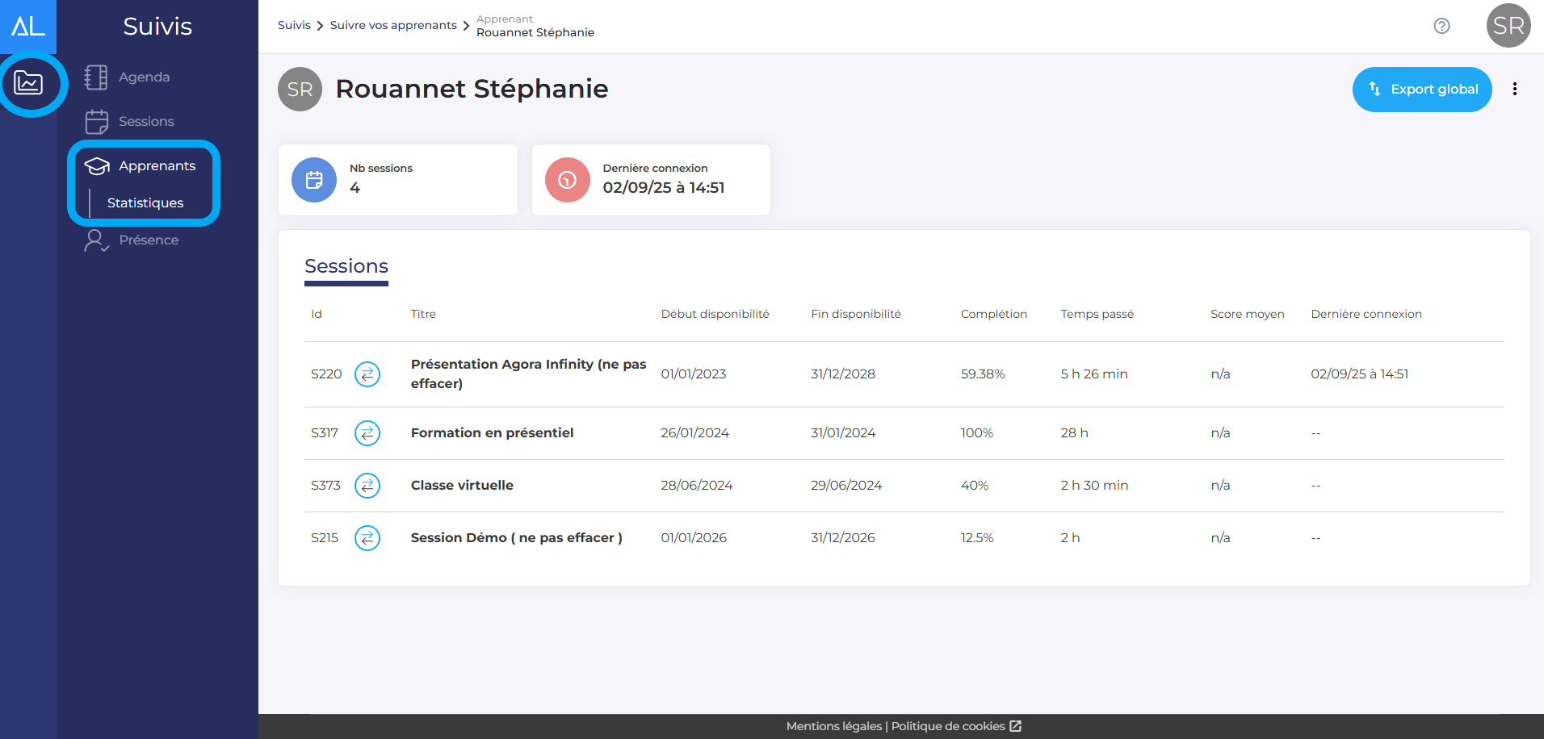Click the 29/06/2024 end date cell
Image resolution: width=1544 pixels, height=739 pixels.
(x=846, y=485)
